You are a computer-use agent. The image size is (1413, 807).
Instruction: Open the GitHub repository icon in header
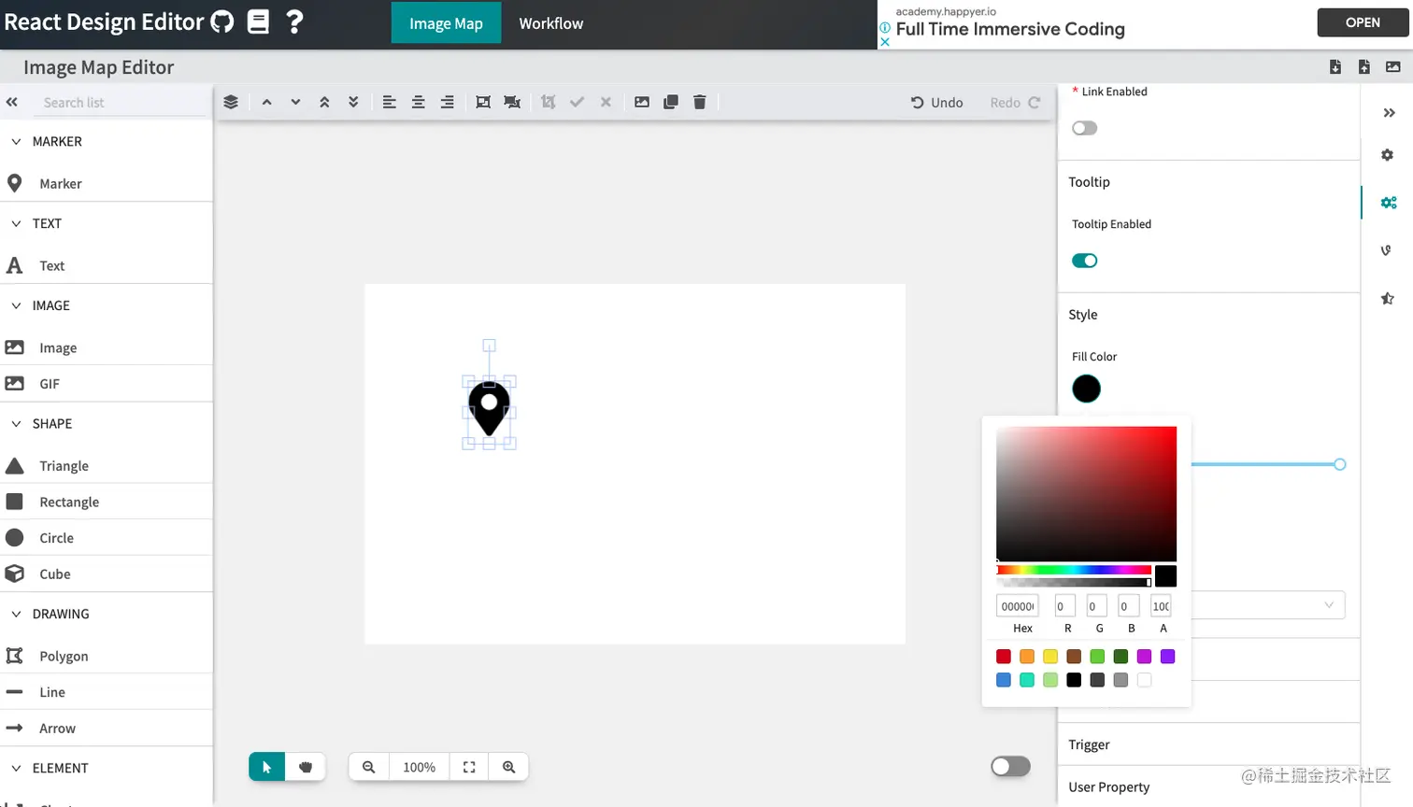[222, 21]
